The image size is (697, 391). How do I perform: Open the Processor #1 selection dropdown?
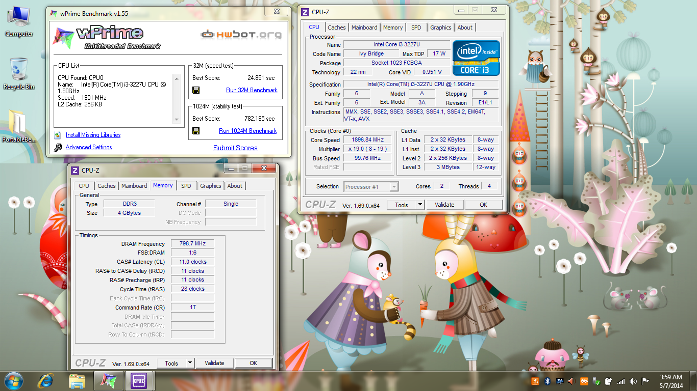[x=371, y=187]
